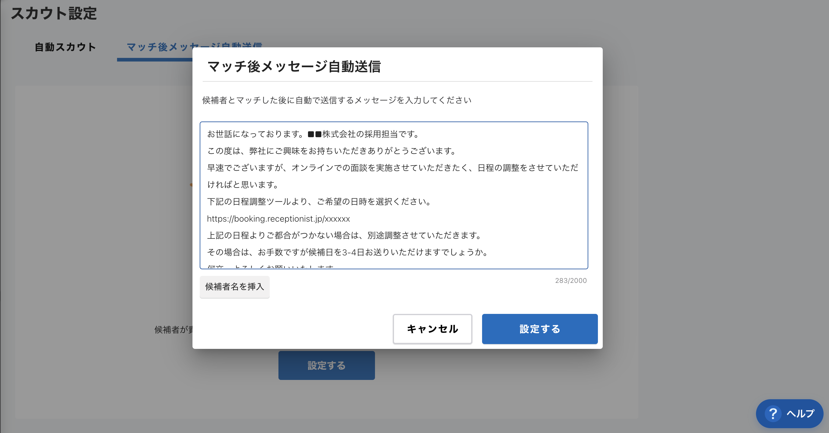Click the question mark help icon
Image resolution: width=829 pixels, height=433 pixels.
[x=773, y=413]
